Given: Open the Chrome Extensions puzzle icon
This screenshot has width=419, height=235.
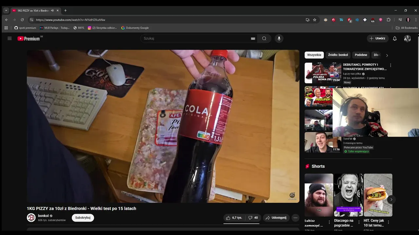Looking at the screenshot, I should [x=389, y=20].
